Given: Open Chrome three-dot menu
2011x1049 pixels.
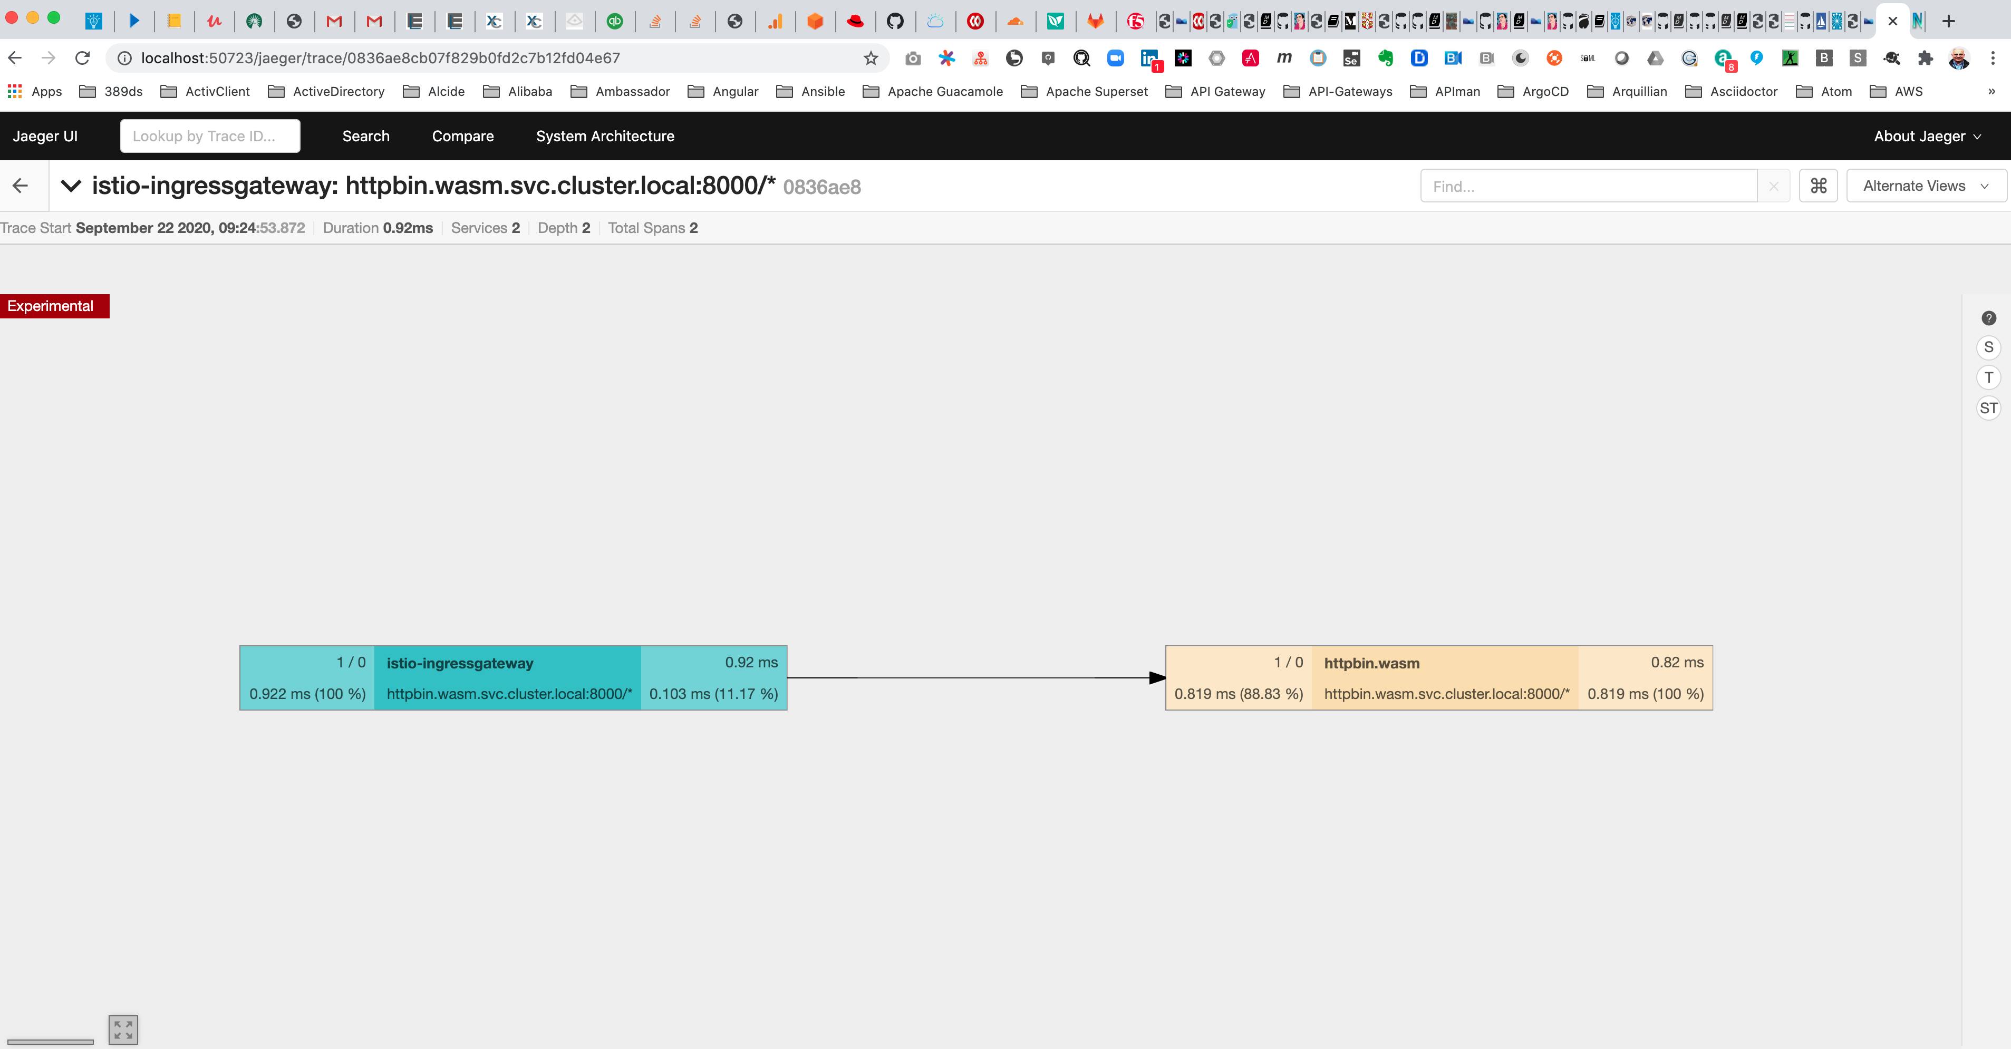Looking at the screenshot, I should pyautogui.click(x=1992, y=58).
